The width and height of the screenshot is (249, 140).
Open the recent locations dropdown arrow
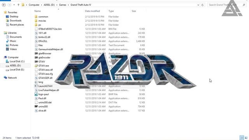14,5
